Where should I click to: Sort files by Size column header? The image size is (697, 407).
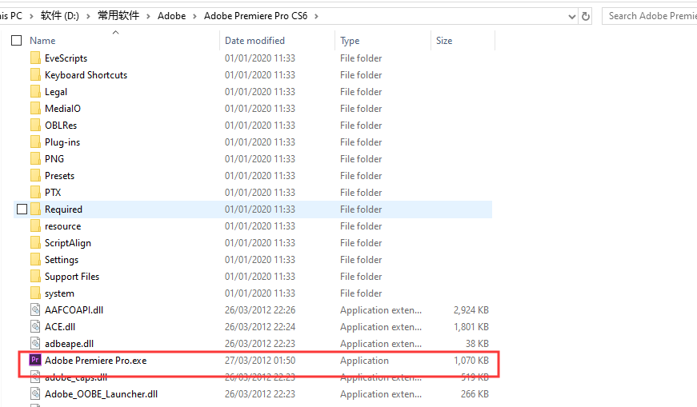coord(444,41)
